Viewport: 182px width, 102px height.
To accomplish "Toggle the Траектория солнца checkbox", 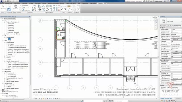I will click(x=172, y=58).
